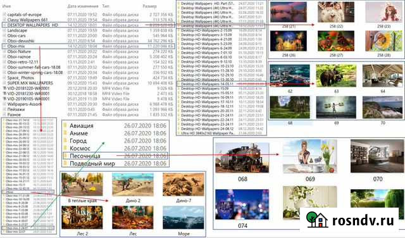Select the Пейзажи file row
The height and width of the screenshot is (238, 405).
click(x=88, y=110)
